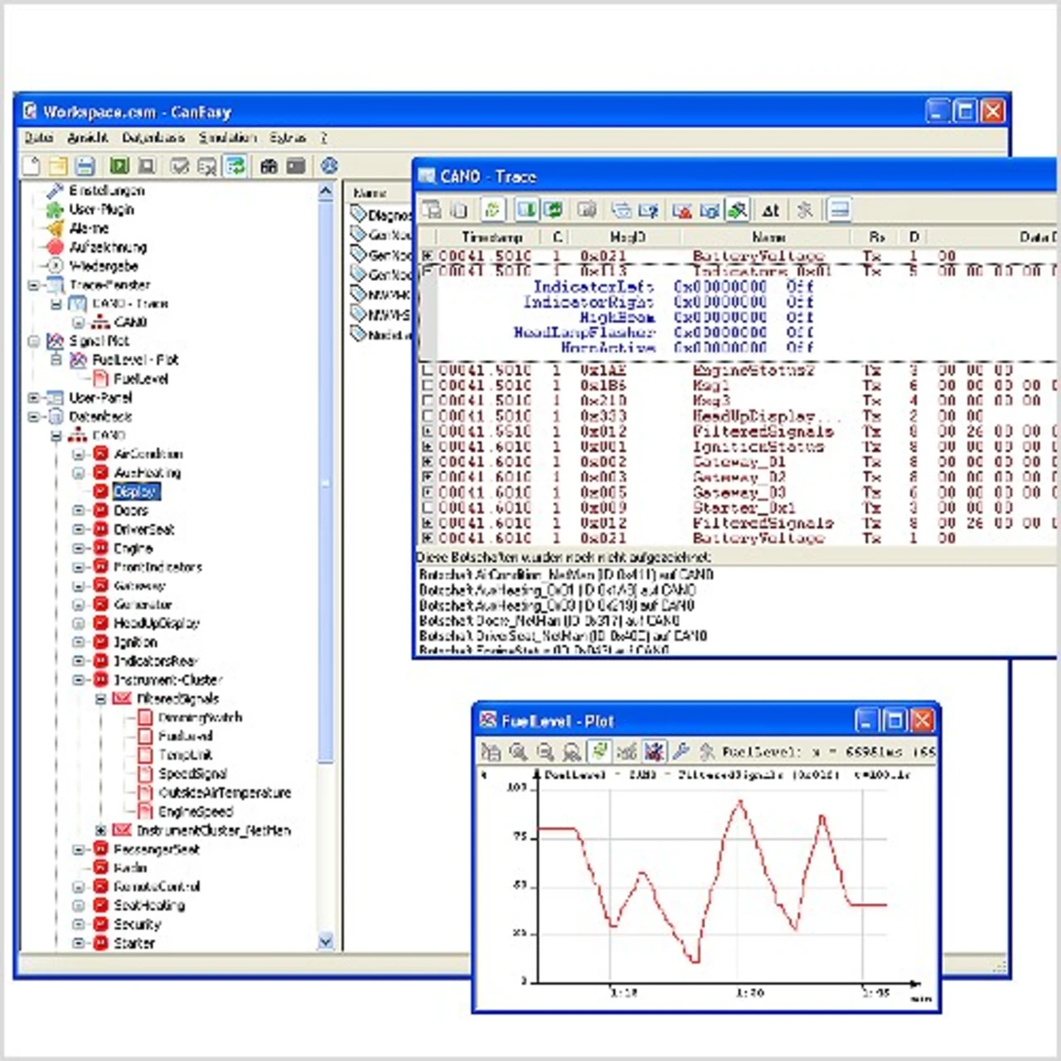Select Aufzeichnung in the workspace tree
The width and height of the screenshot is (1061, 1061).
click(108, 247)
